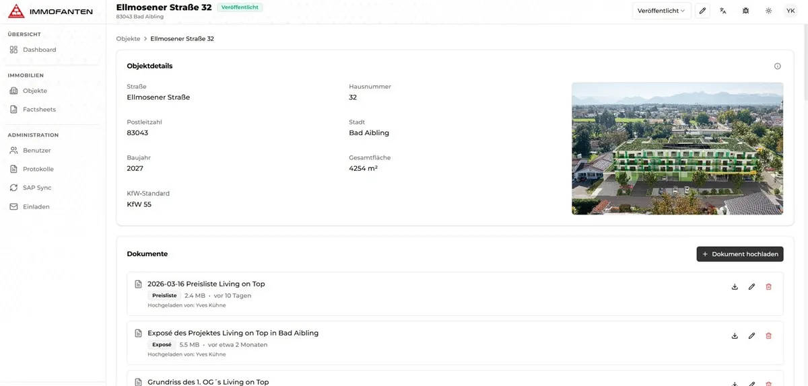Download the Exposé des Projektes document
Viewport: 808px width, 386px height.
[x=735, y=336]
